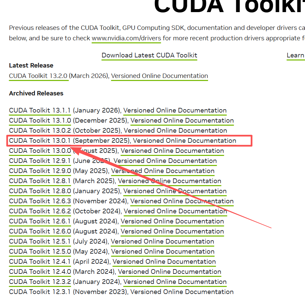Viewport: 305px width, 295px height.
Task: Click the '(January 2025)' date text
Action: [x=97, y=191]
